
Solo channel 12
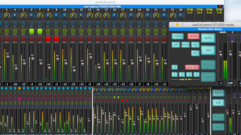click(x=81, y=31)
